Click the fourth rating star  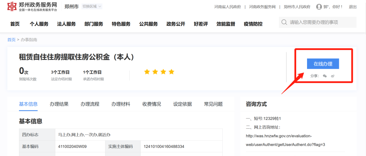pos(171,72)
